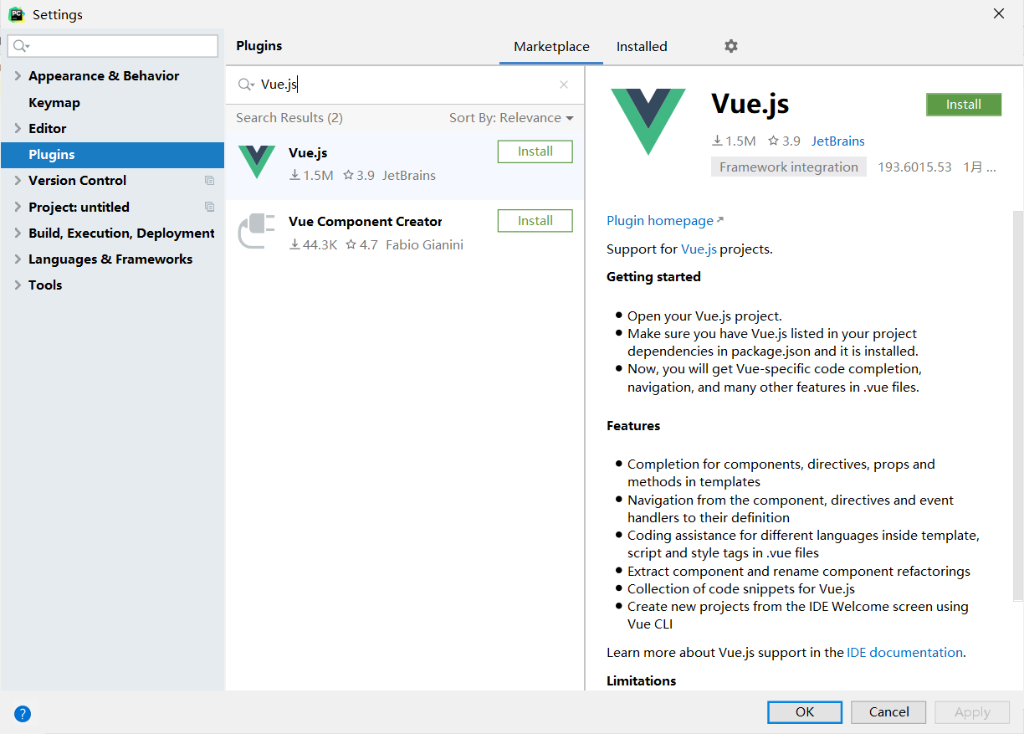Switch to the Marketplace tab
The height and width of the screenshot is (734, 1024).
551,47
